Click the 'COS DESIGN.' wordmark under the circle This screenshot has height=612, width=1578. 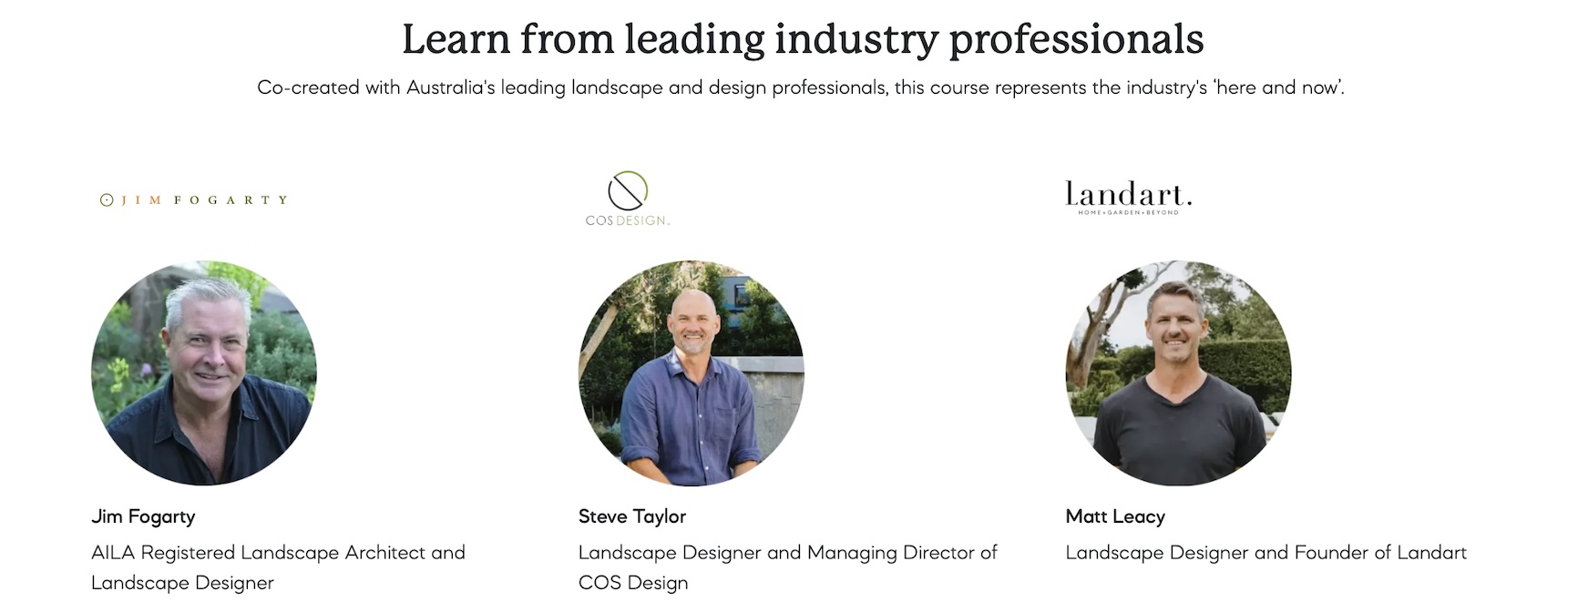tap(628, 220)
